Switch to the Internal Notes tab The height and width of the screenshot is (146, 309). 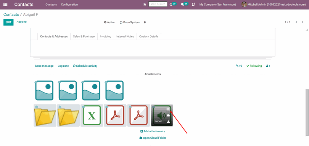point(125,37)
